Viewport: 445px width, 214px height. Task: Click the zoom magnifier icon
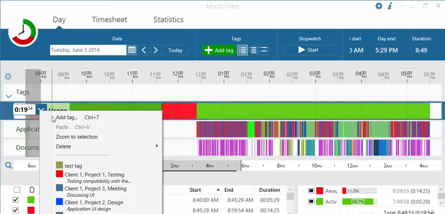pos(8,166)
